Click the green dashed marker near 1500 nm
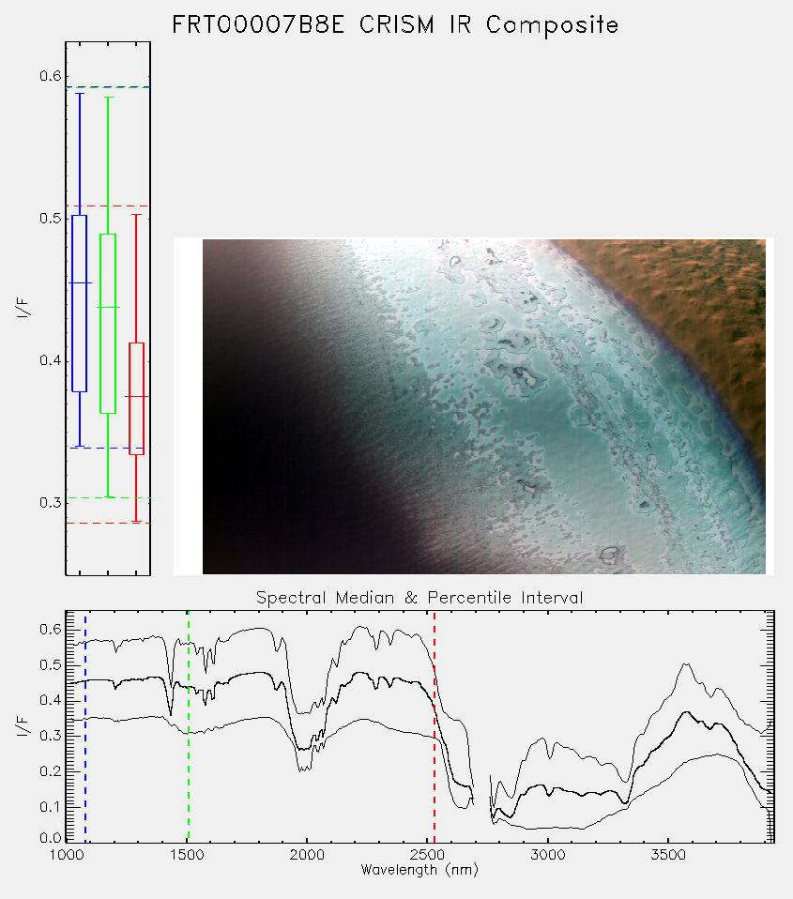 (x=188, y=726)
